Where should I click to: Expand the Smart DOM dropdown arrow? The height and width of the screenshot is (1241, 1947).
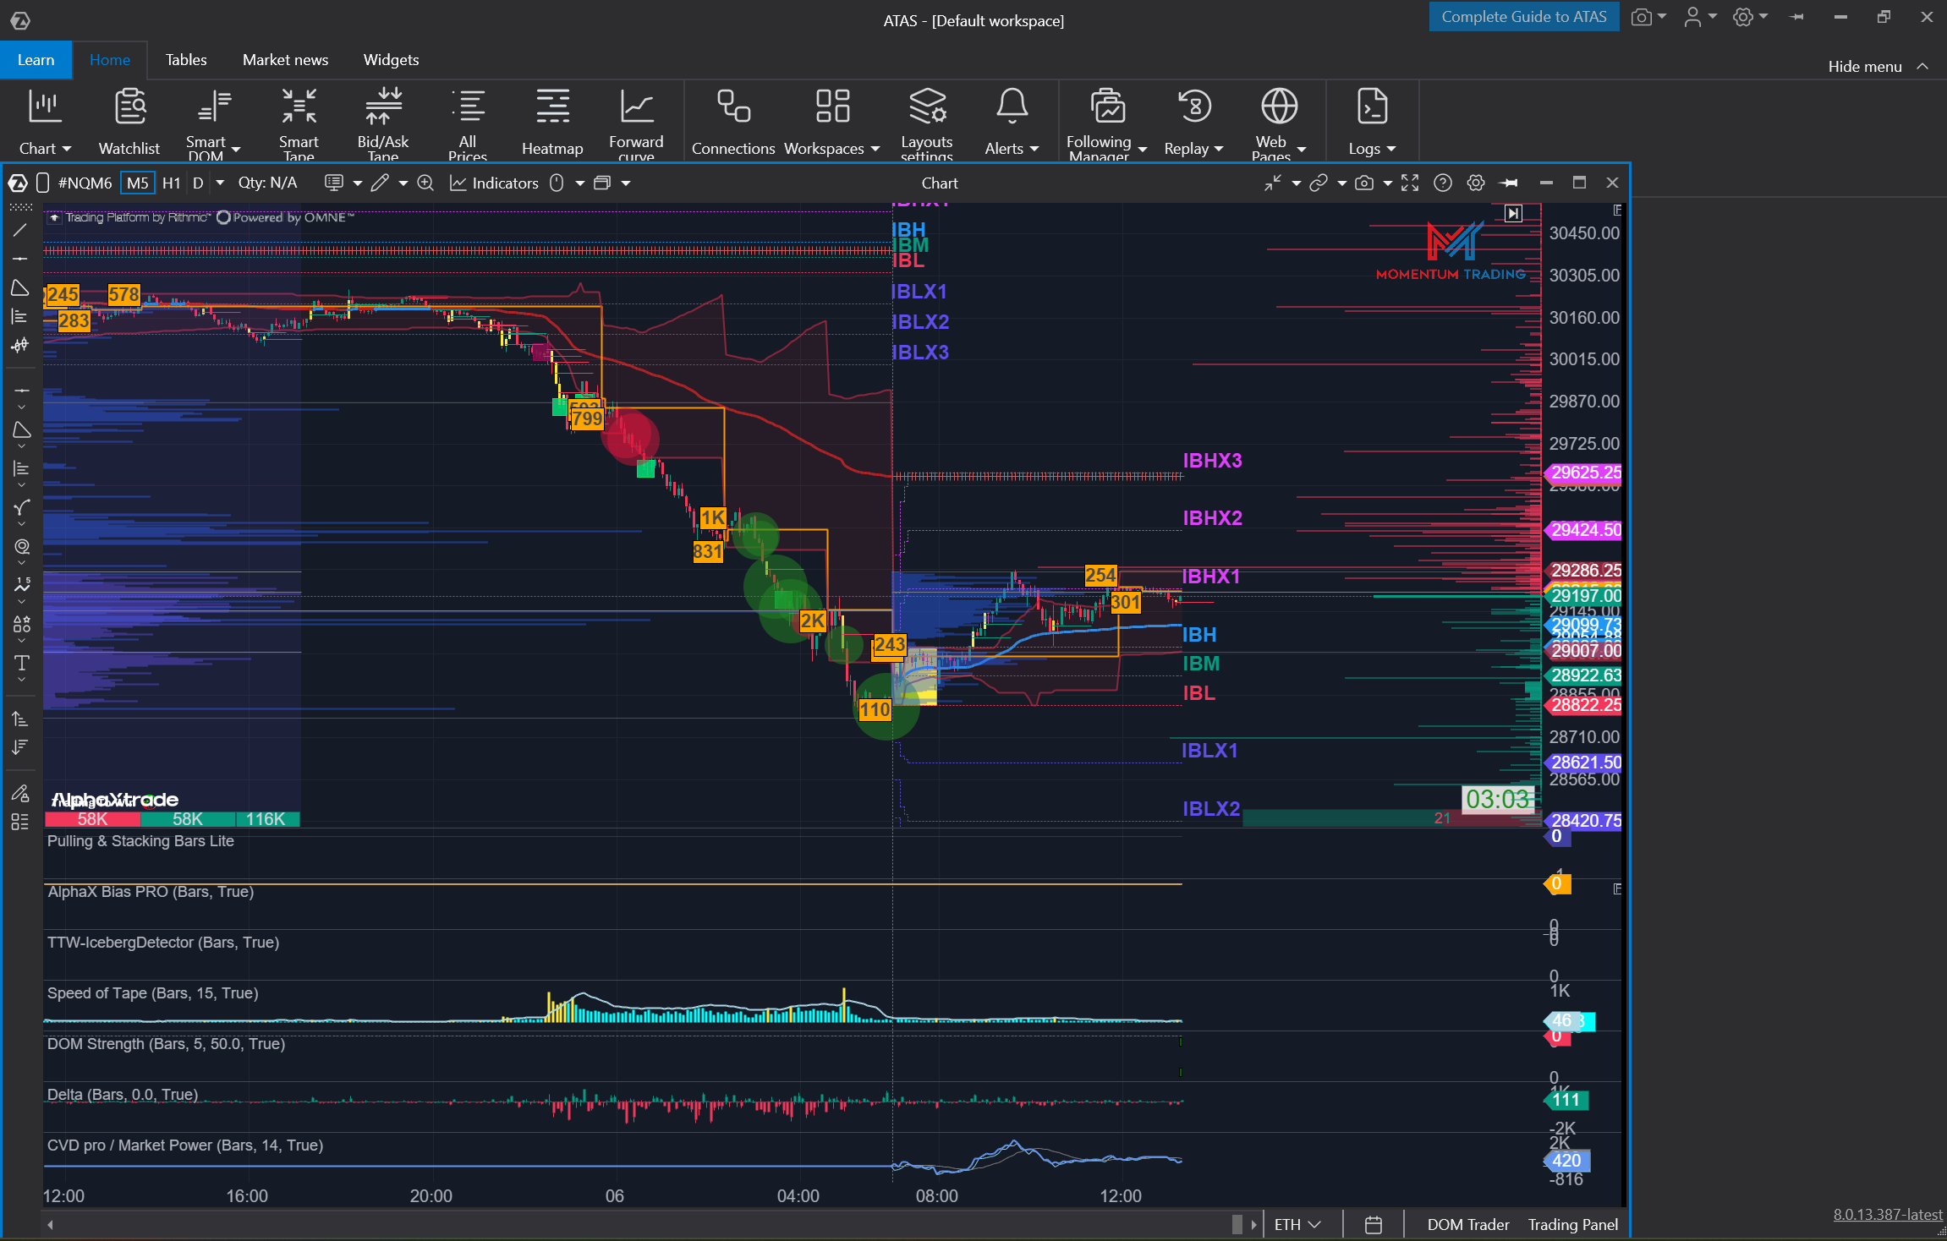236,149
